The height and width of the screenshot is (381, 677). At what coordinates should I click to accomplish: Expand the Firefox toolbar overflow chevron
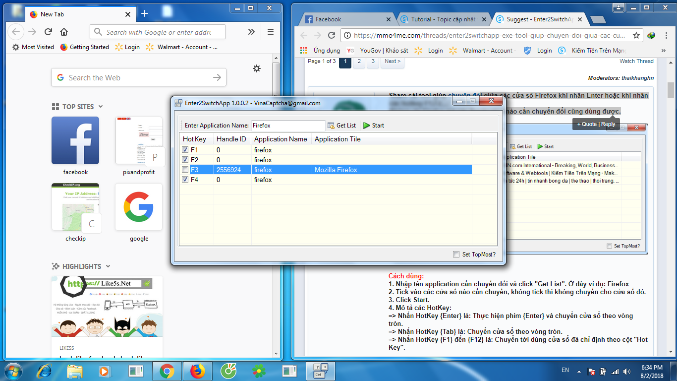(x=251, y=32)
